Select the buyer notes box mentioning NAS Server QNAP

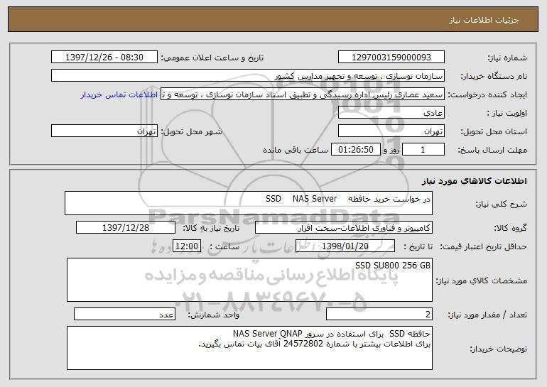pyautogui.click(x=249, y=348)
